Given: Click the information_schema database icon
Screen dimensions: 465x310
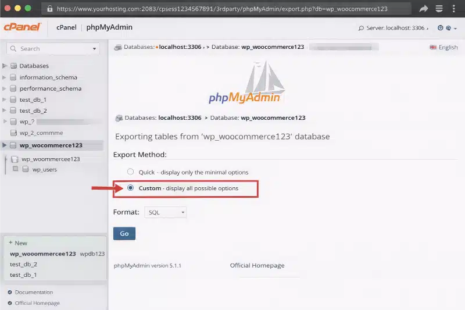Looking at the screenshot, I should point(13,77).
